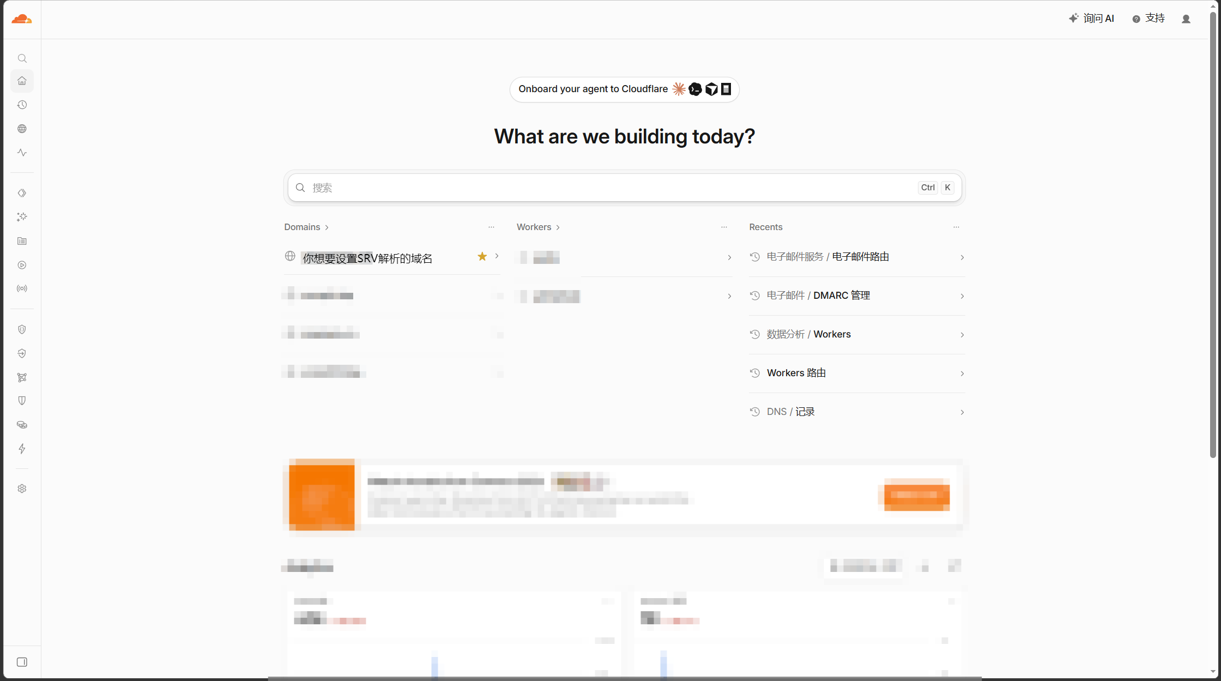Go to the Home sidebar icon

22,81
